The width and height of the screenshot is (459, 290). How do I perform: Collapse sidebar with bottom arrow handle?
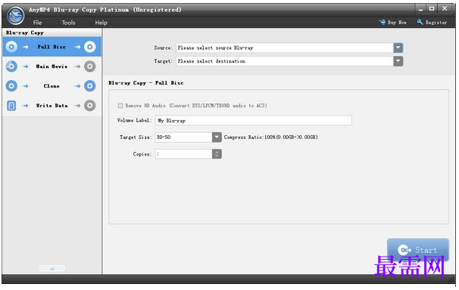click(x=52, y=268)
